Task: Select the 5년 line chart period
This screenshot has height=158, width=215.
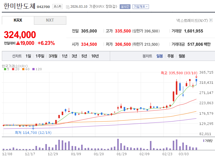Action: 84,56
